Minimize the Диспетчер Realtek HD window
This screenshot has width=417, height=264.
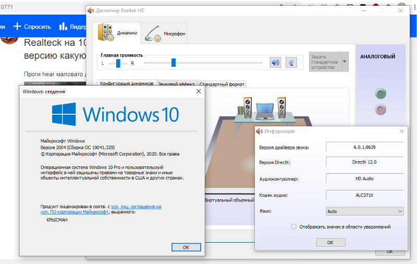[x=364, y=10]
